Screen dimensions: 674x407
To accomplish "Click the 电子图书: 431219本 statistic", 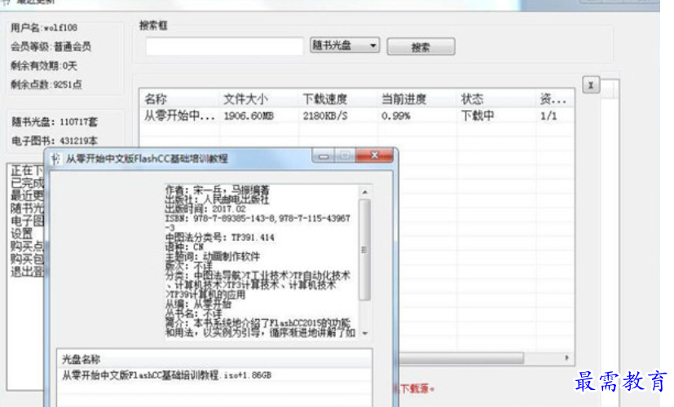I will [x=55, y=141].
